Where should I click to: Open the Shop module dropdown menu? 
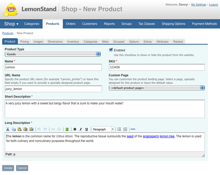11,24
